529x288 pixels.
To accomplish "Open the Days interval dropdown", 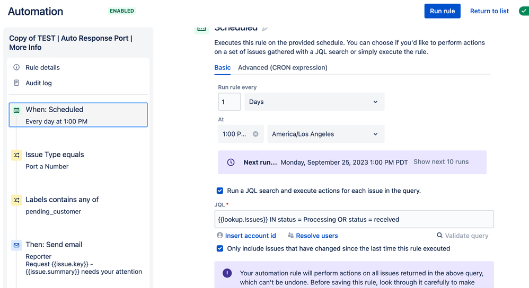I will pos(314,102).
